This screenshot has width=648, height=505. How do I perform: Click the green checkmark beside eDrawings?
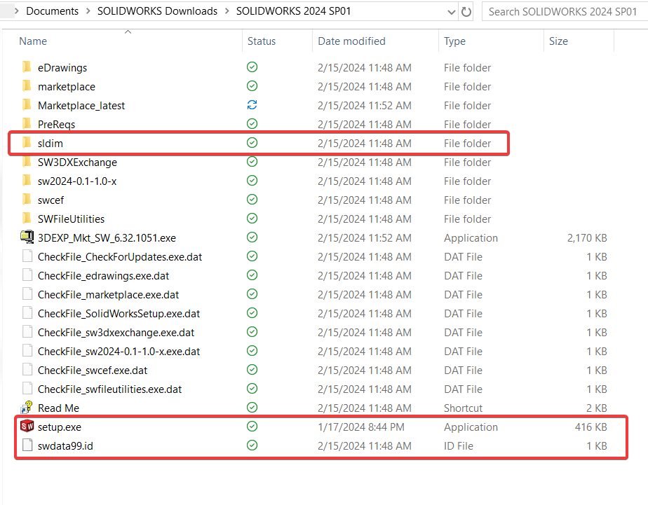click(251, 67)
